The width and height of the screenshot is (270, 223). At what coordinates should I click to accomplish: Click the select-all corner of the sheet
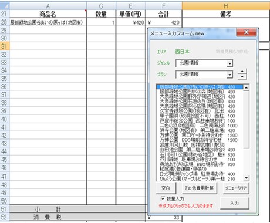(5, 6)
